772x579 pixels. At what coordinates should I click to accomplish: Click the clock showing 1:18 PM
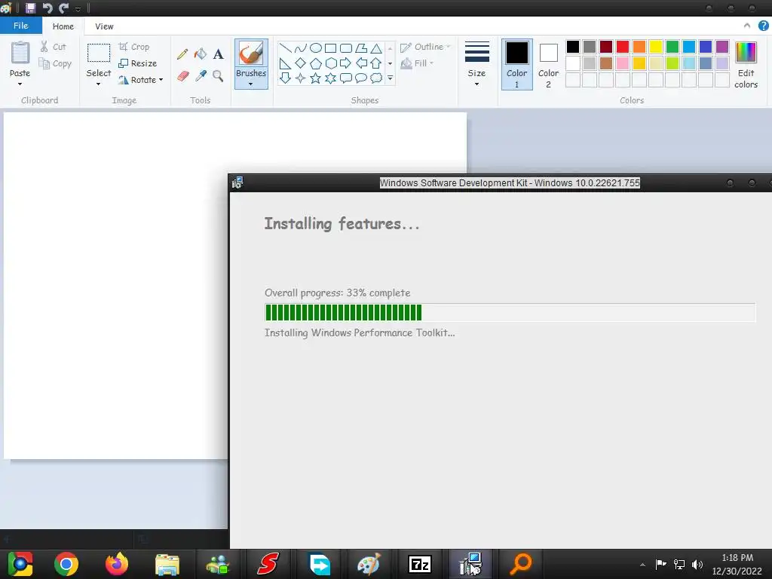(737, 558)
